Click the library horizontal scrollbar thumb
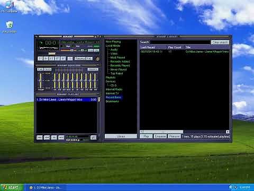 coord(163,132)
